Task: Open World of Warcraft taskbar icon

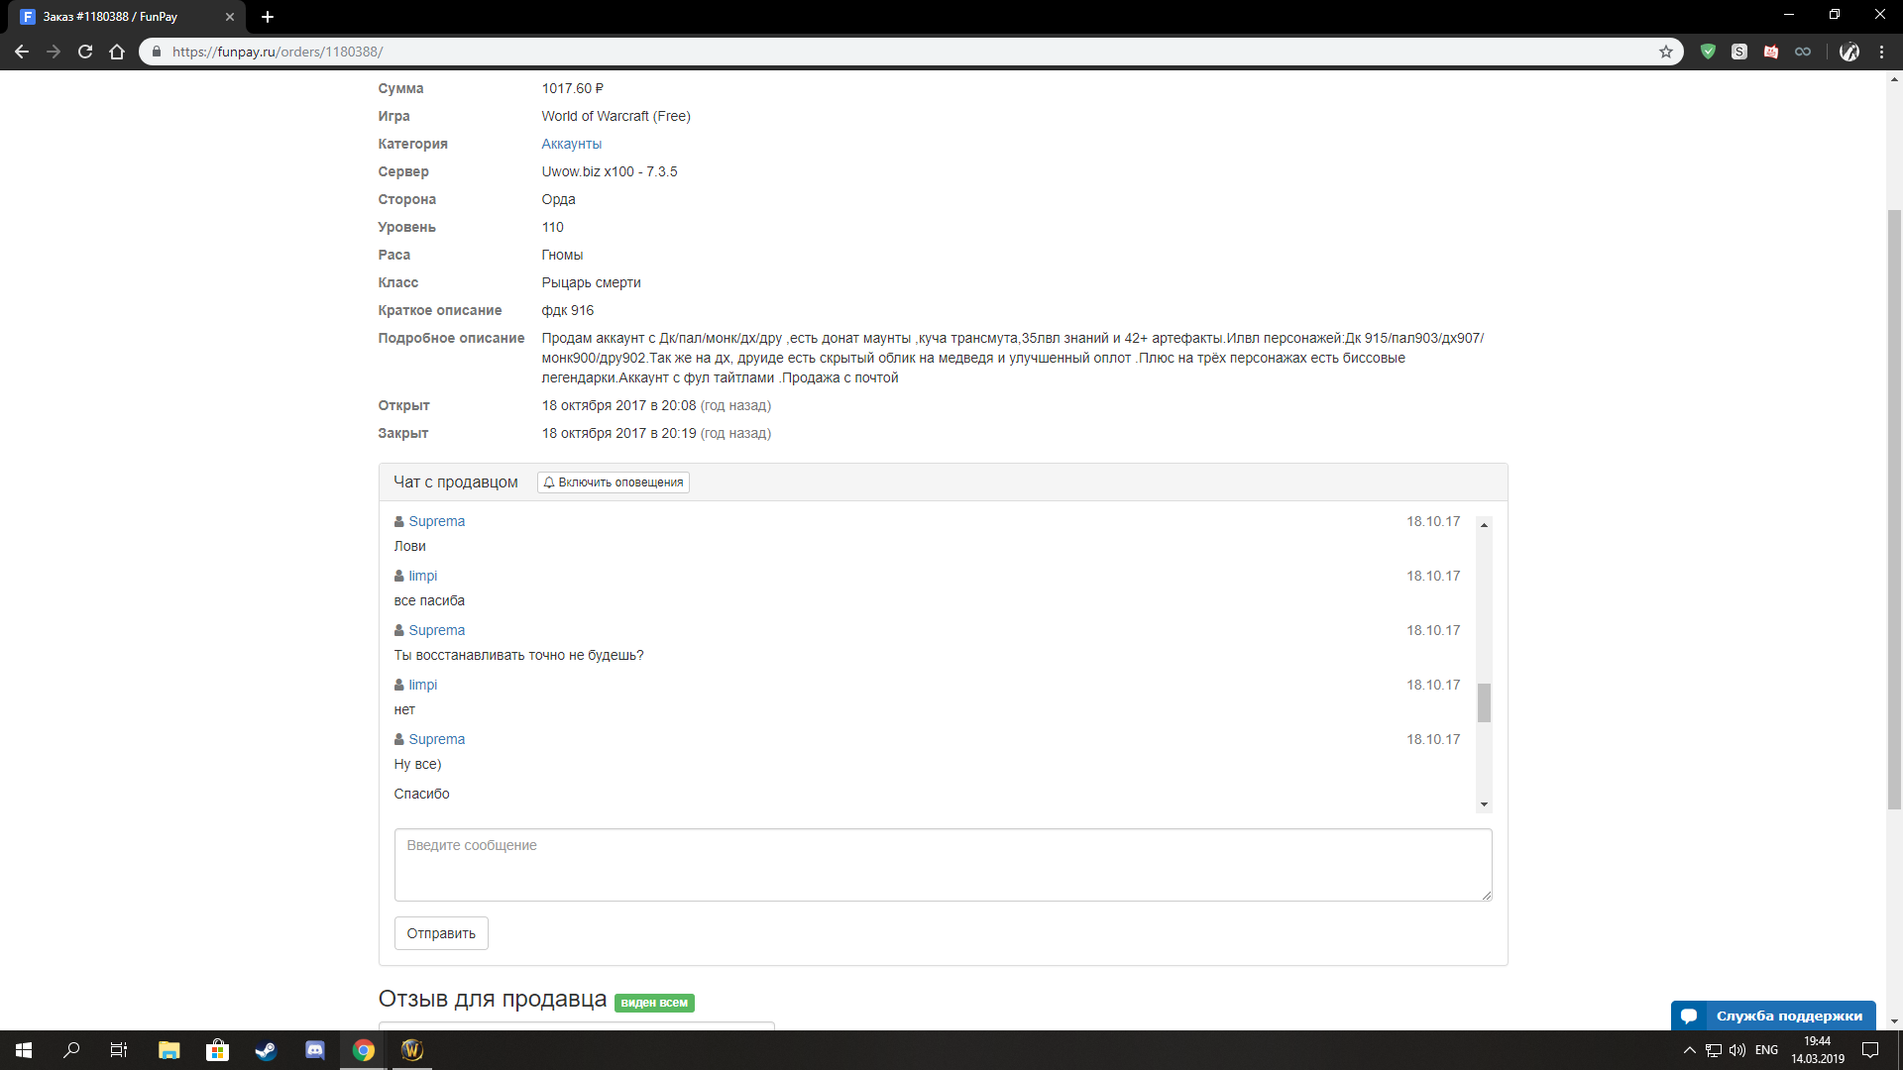Action: point(412,1050)
